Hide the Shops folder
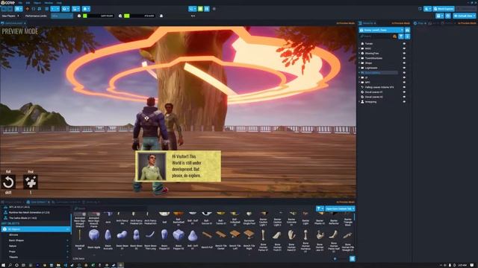Image resolution: width=478 pixels, height=268 pixels. tap(405, 63)
